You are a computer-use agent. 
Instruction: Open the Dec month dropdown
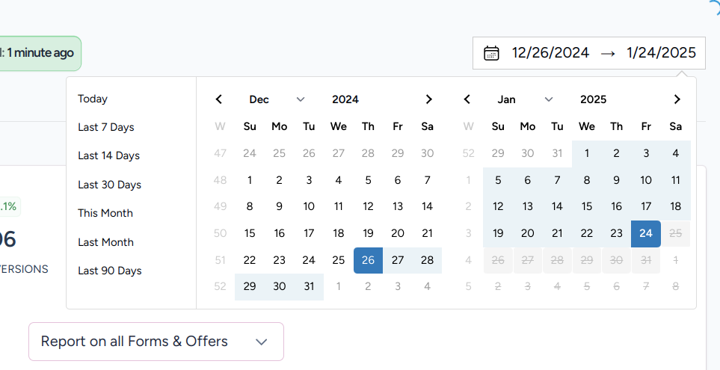point(277,99)
